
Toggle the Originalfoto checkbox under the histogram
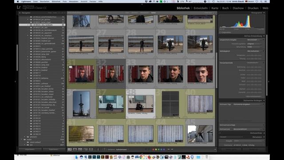(x=221, y=32)
